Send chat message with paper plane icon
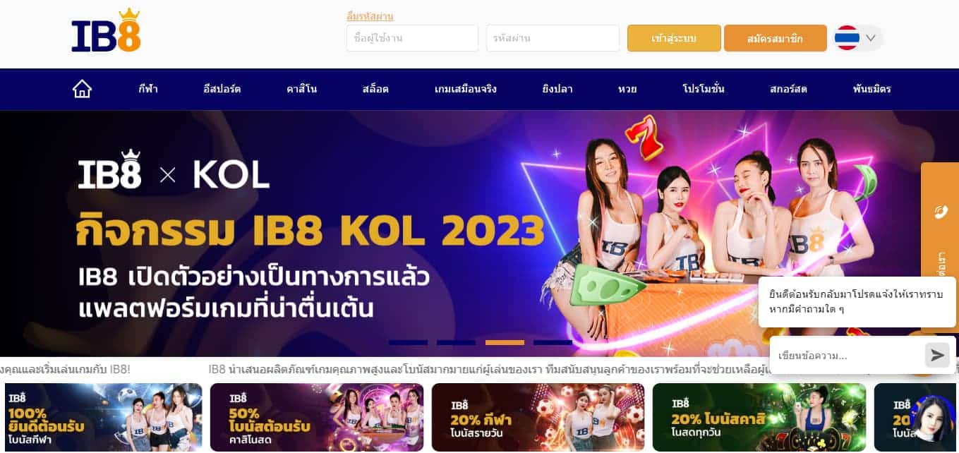The width and height of the screenshot is (959, 453). click(937, 355)
